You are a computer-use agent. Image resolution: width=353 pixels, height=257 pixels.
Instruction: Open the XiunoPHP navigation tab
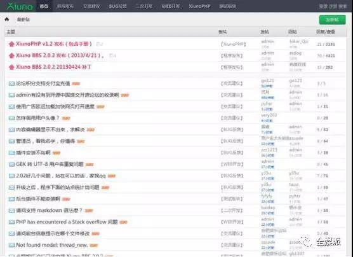click(199, 6)
